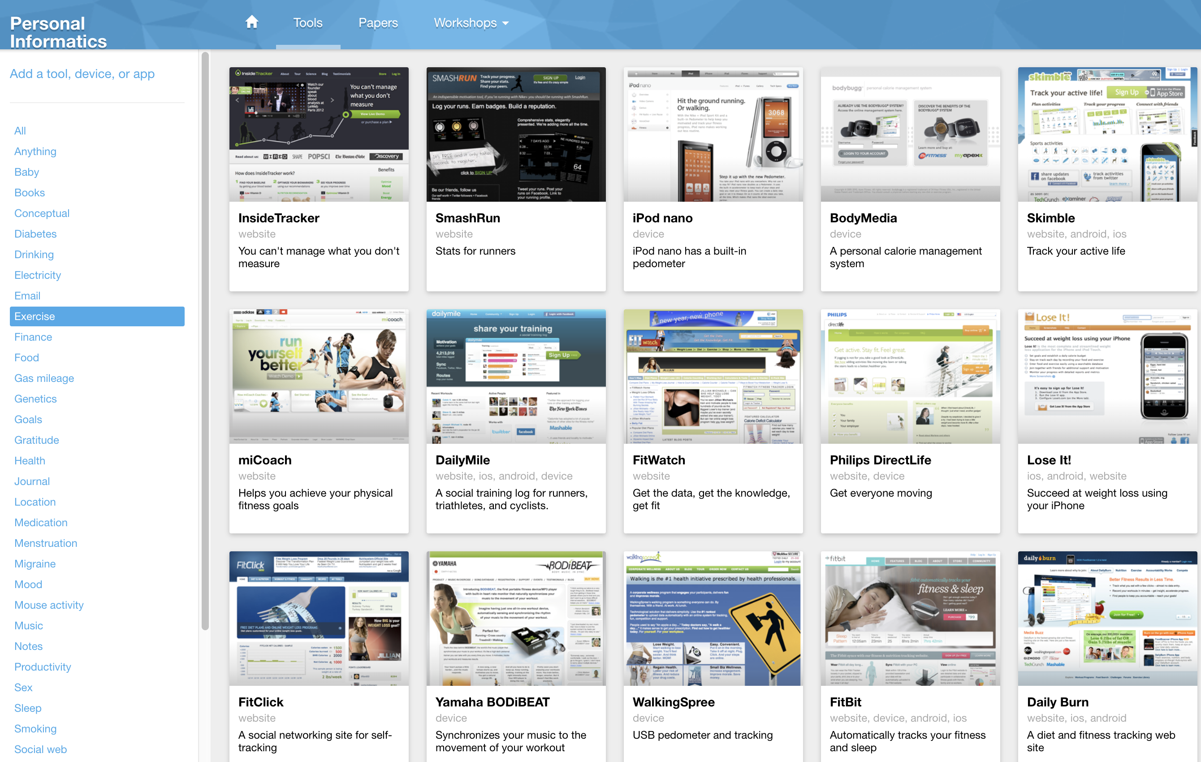Open the FitWatch screenshot thumbnail
1201x762 pixels.
713,377
